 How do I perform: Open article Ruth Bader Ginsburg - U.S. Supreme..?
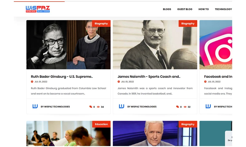62,77
